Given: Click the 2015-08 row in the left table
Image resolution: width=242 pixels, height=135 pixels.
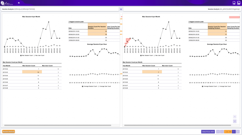Looking at the screenshot, I should pyautogui.click(x=32, y=88).
